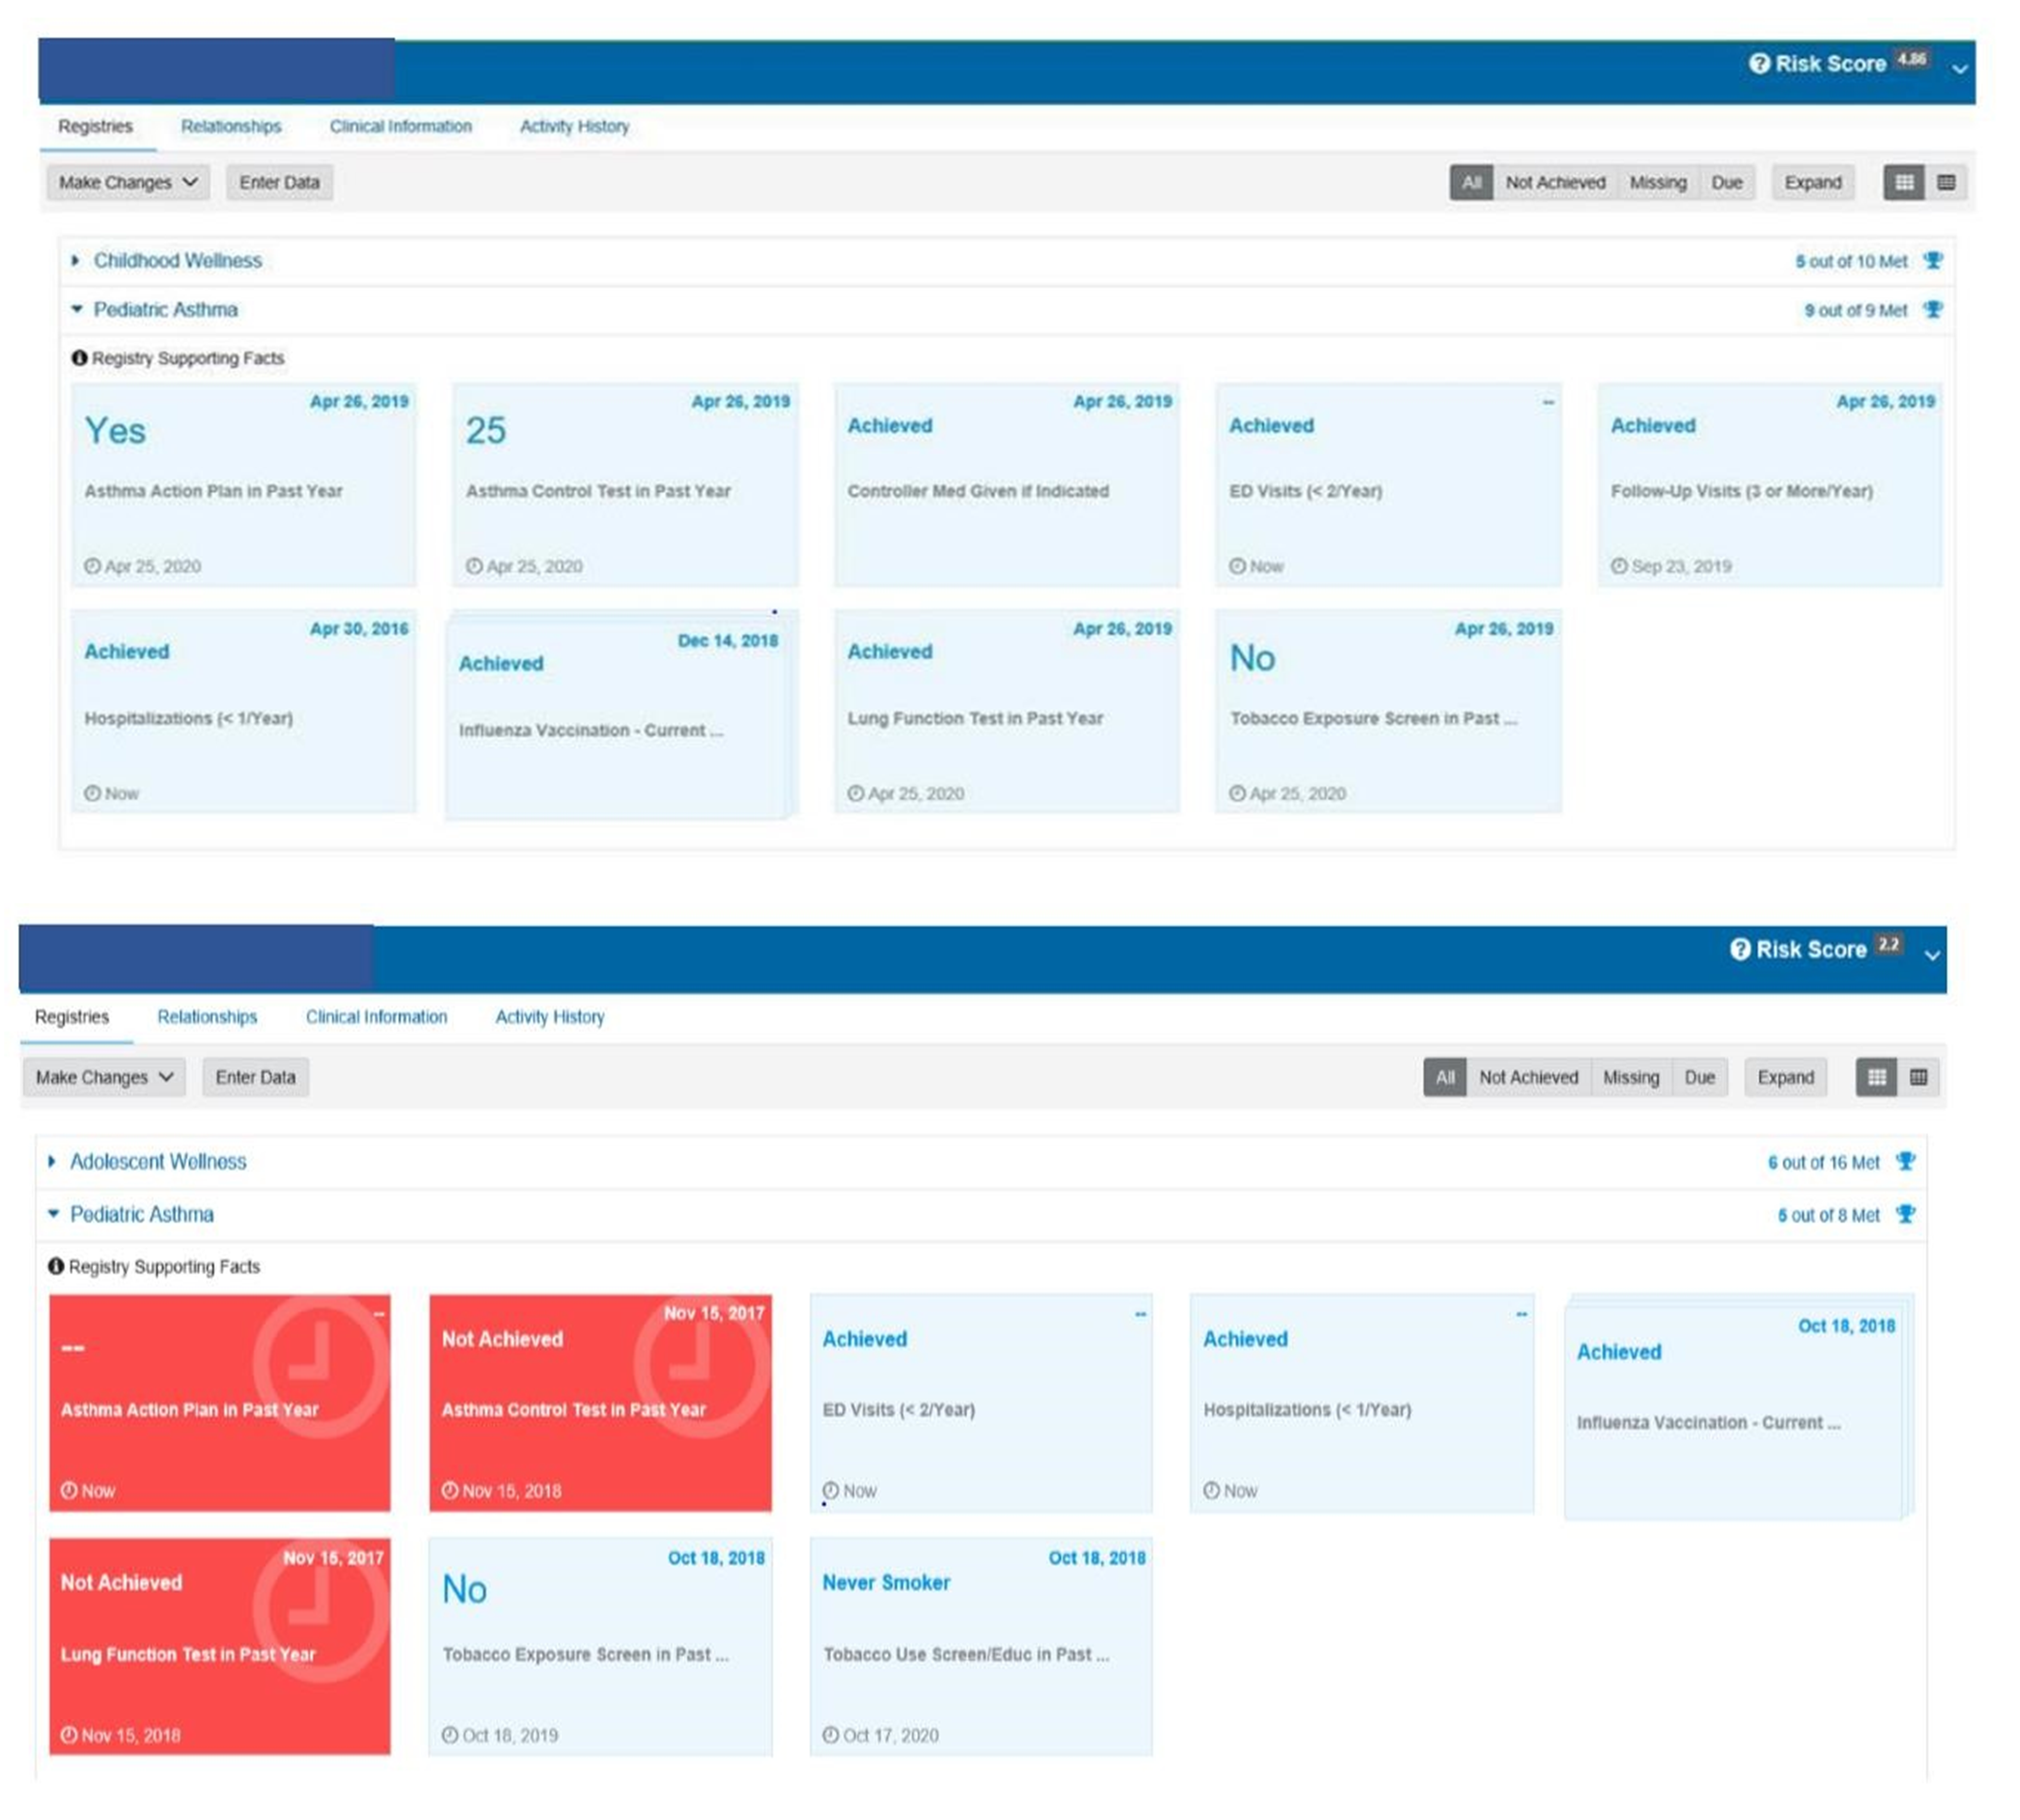Open the Follow-Up Visits (3 or More/Year) card
Viewport: 2020px width, 1820px height.
tap(1770, 485)
